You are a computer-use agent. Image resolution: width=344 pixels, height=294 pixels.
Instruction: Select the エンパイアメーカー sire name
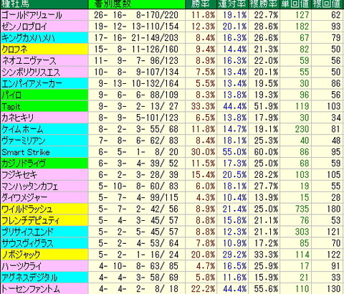32,84
